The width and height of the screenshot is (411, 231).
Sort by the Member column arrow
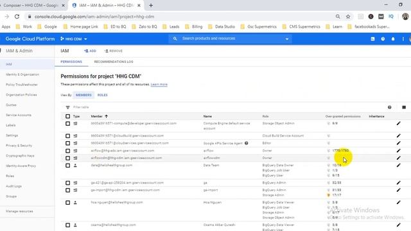[x=106, y=116]
